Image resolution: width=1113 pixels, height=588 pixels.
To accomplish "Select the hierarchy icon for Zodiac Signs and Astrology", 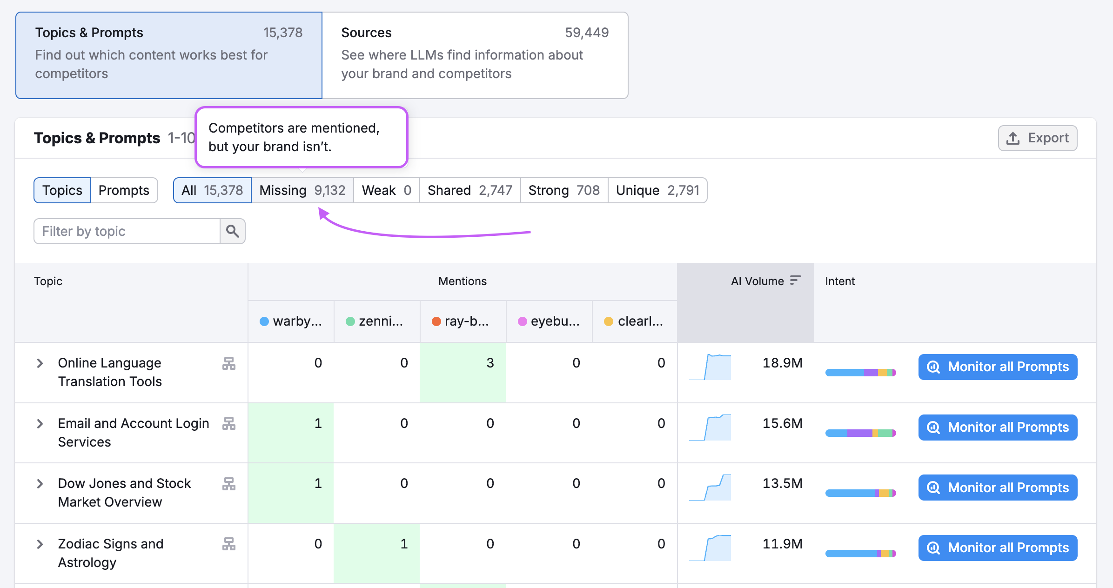I will point(229,545).
